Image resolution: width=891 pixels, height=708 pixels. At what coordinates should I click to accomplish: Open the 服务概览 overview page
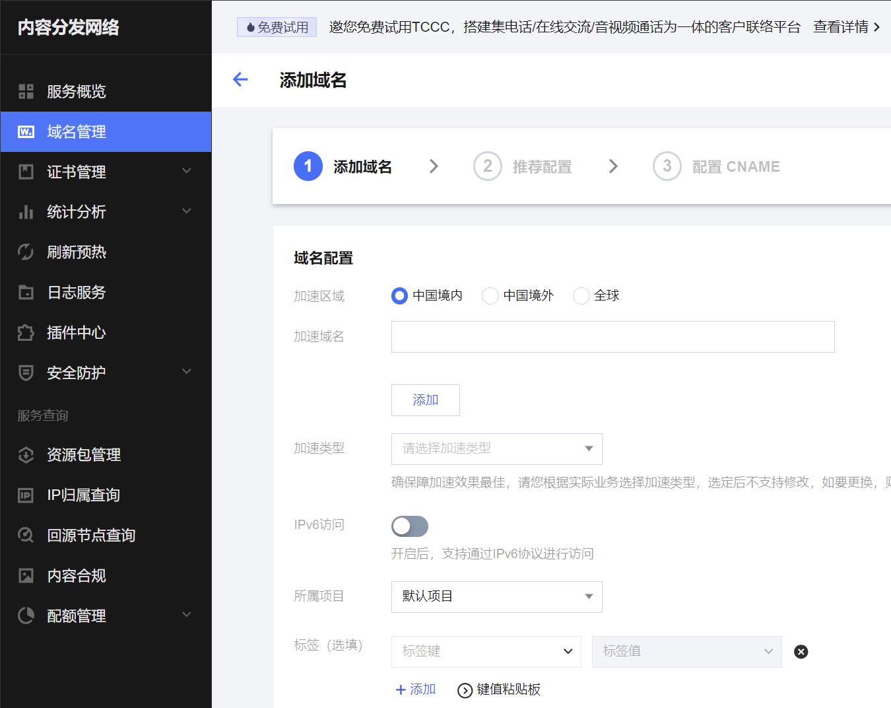pos(73,91)
